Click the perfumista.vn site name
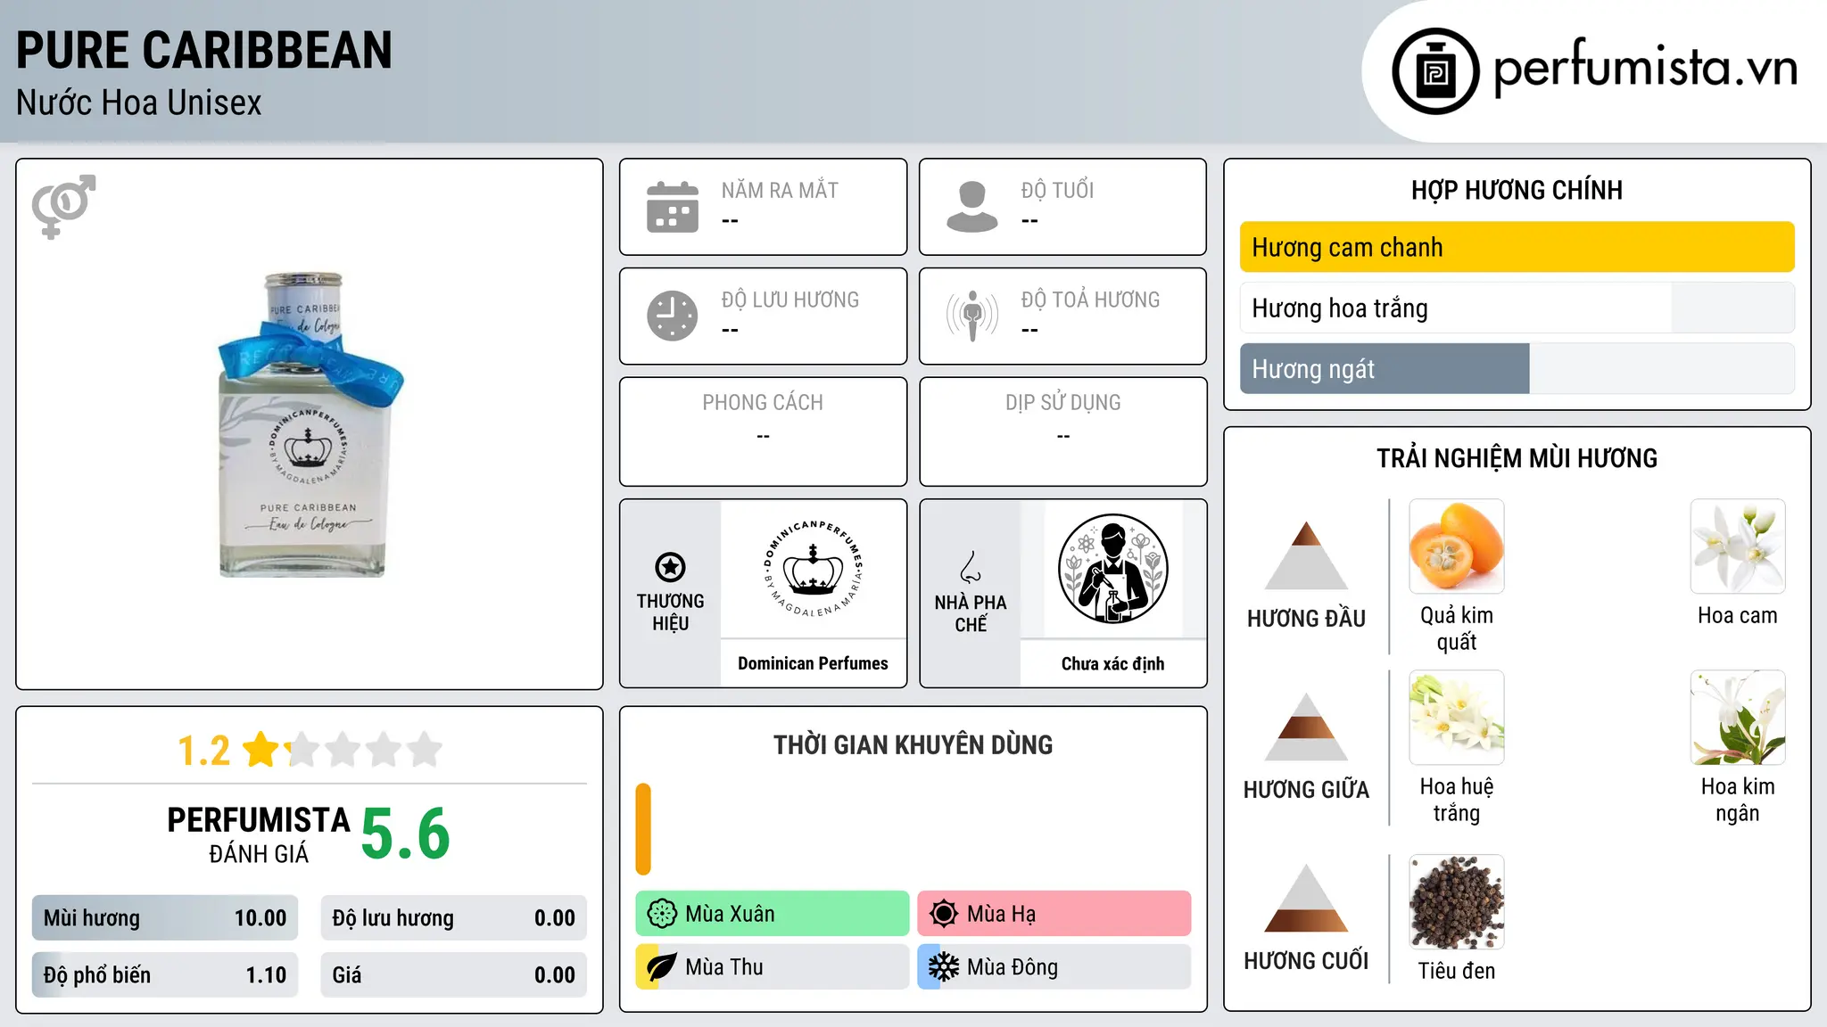This screenshot has width=1827, height=1027. pos(1646,68)
